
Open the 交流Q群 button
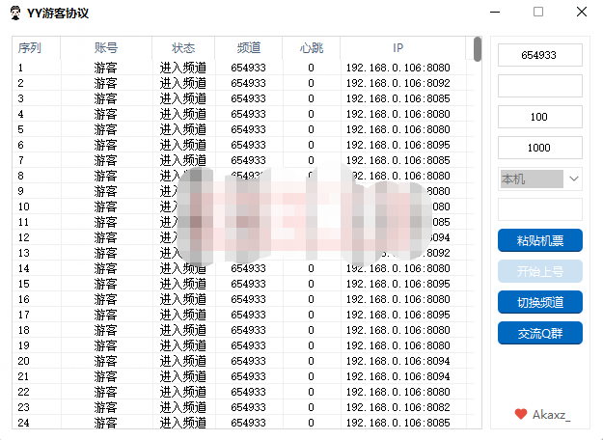point(540,333)
